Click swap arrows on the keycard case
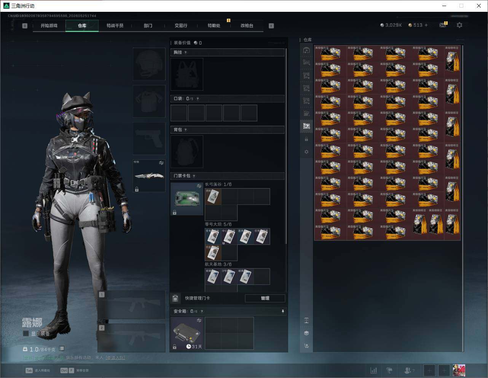Viewport: 488px width, 378px height. pos(199,186)
